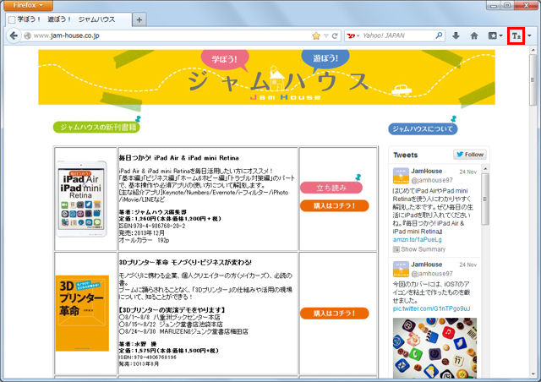Screen dimensions: 541x382
Task: Click the Twitter widget scrollbar thumb
Action: [x=484, y=199]
